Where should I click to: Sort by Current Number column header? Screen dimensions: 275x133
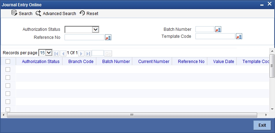pos(154,61)
